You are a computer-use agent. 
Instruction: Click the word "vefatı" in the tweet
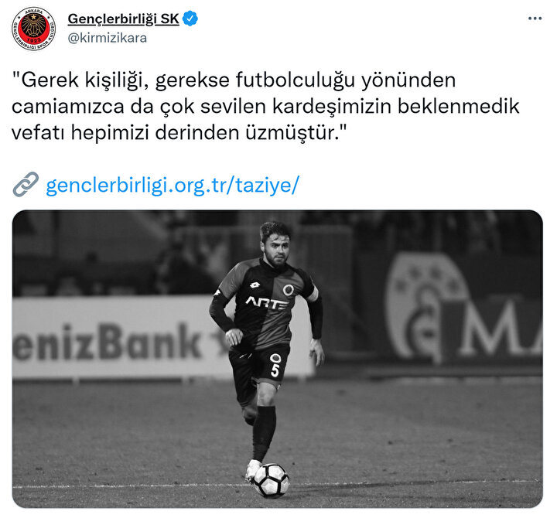[38, 133]
